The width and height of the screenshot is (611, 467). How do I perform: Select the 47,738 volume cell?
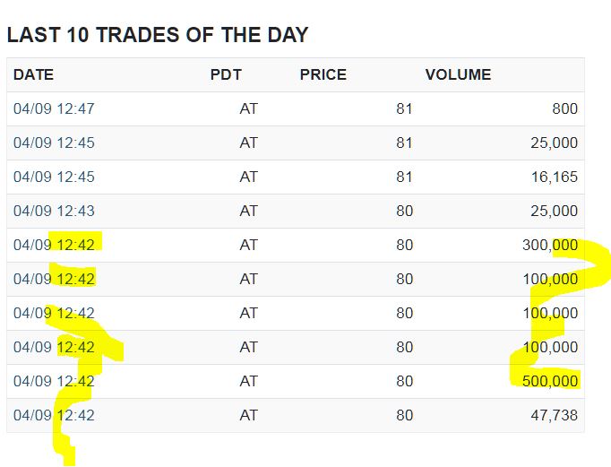554,416
